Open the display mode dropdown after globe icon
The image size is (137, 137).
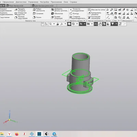pos(77,24)
